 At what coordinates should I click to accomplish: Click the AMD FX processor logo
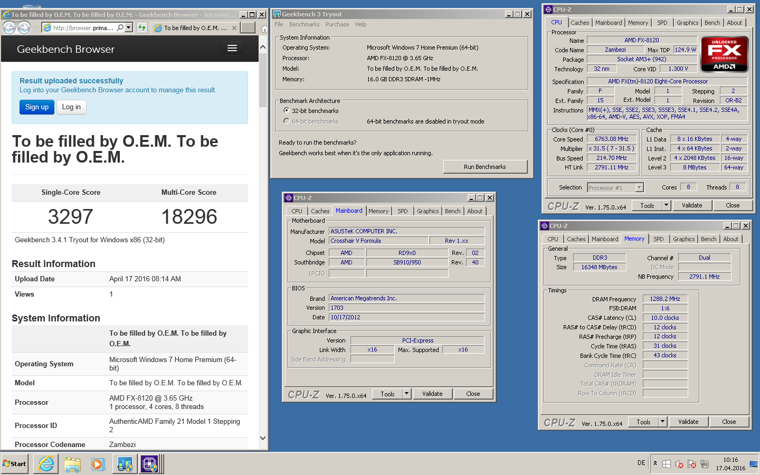tap(724, 54)
